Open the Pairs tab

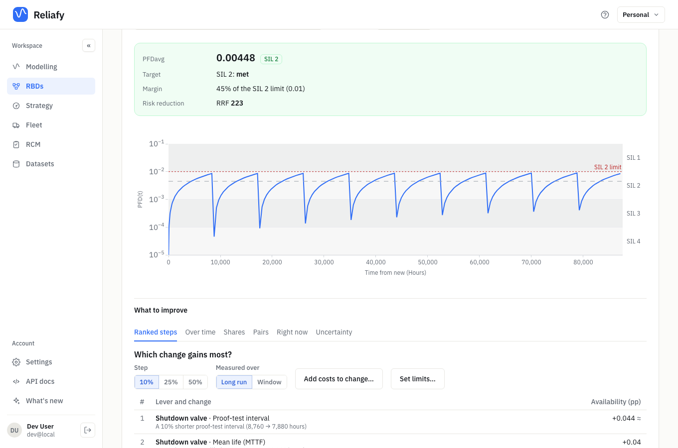click(261, 332)
